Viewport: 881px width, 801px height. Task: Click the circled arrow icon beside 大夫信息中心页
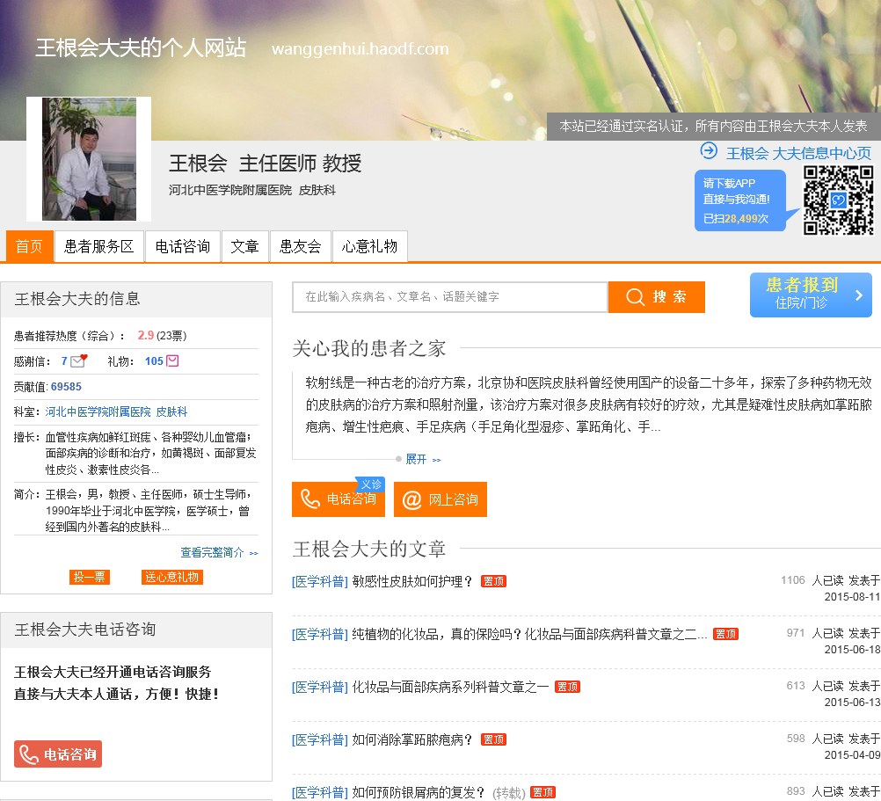[x=709, y=150]
